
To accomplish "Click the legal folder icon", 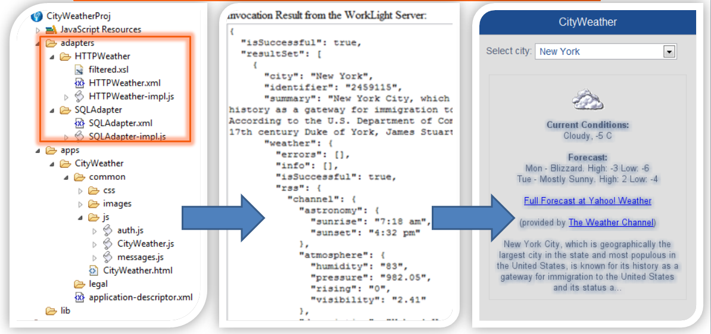I will click(x=79, y=284).
